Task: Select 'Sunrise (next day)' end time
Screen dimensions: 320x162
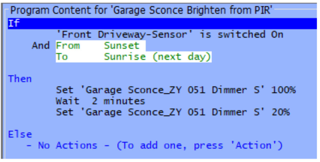Action: pyautogui.click(x=157, y=57)
